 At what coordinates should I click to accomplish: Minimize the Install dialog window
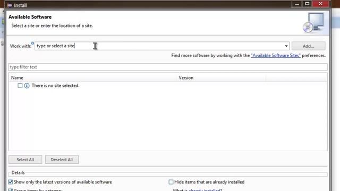coord(297,4)
